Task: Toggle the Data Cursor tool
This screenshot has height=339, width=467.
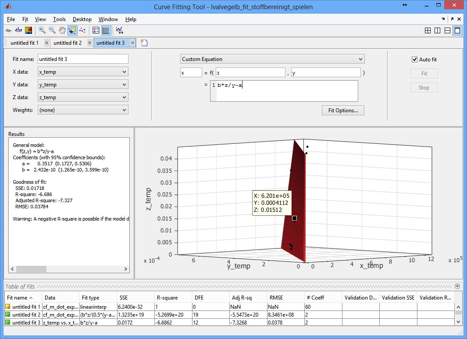Action: [72, 30]
